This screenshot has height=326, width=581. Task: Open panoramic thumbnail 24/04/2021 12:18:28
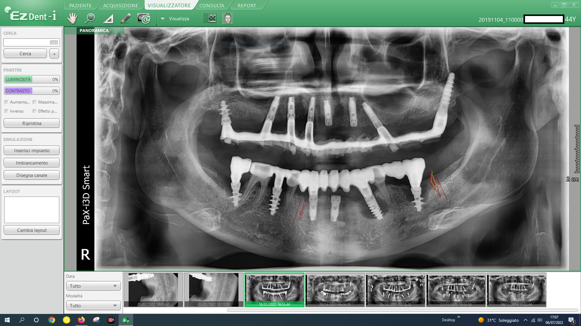click(395, 290)
